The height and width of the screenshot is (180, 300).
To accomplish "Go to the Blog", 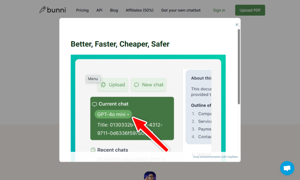I will [x=114, y=10].
